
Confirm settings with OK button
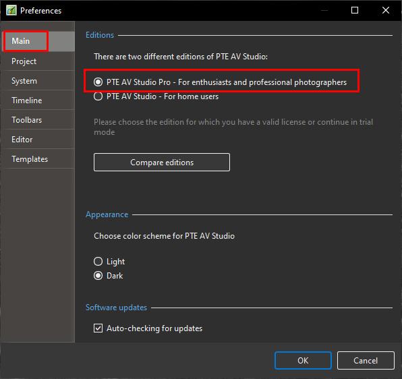coord(303,361)
